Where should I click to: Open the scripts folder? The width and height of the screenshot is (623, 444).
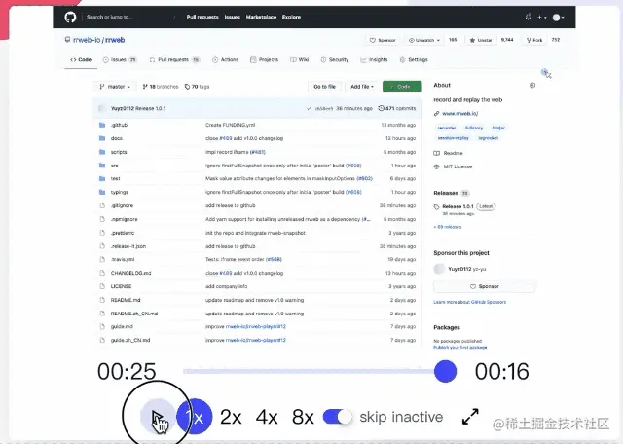[x=119, y=152]
